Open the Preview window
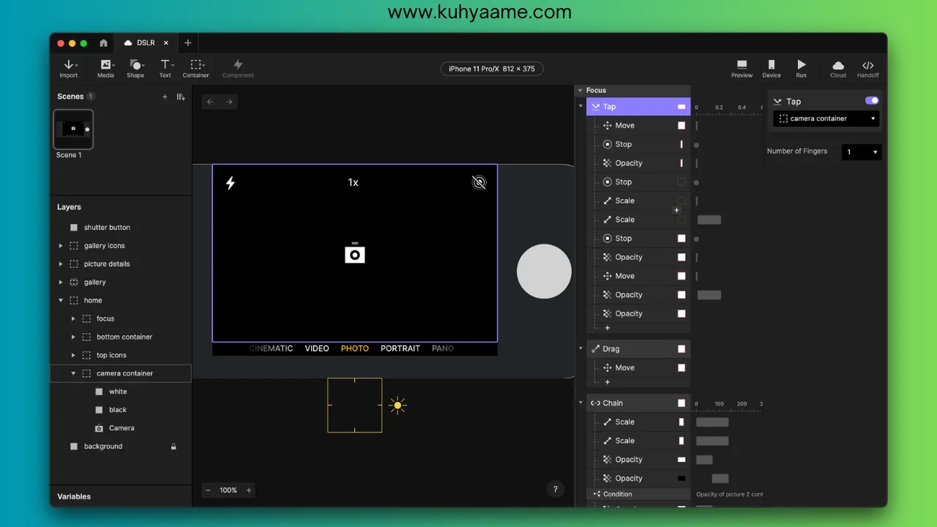 point(742,69)
